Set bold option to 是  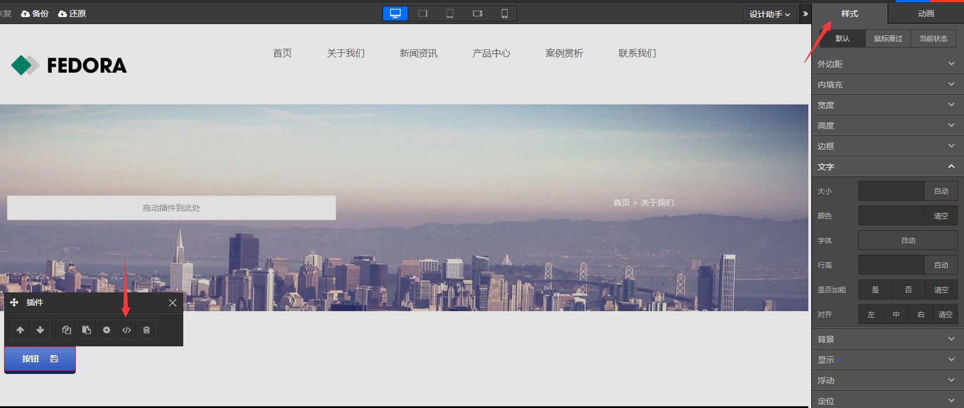coord(875,289)
